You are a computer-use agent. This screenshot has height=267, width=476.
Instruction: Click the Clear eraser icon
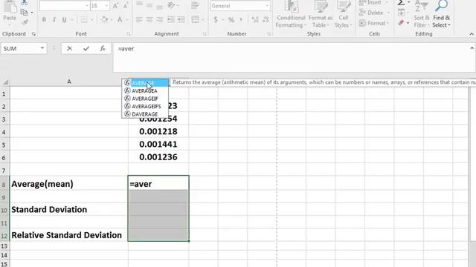[401, 23]
